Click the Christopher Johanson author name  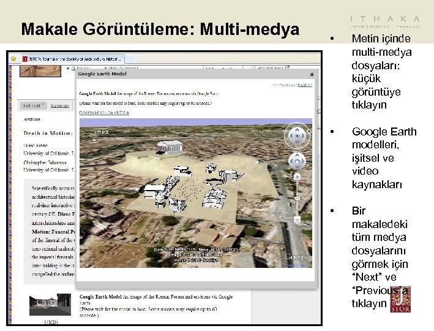pos(45,162)
